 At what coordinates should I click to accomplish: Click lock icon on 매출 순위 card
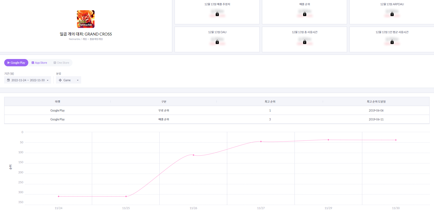(x=304, y=14)
